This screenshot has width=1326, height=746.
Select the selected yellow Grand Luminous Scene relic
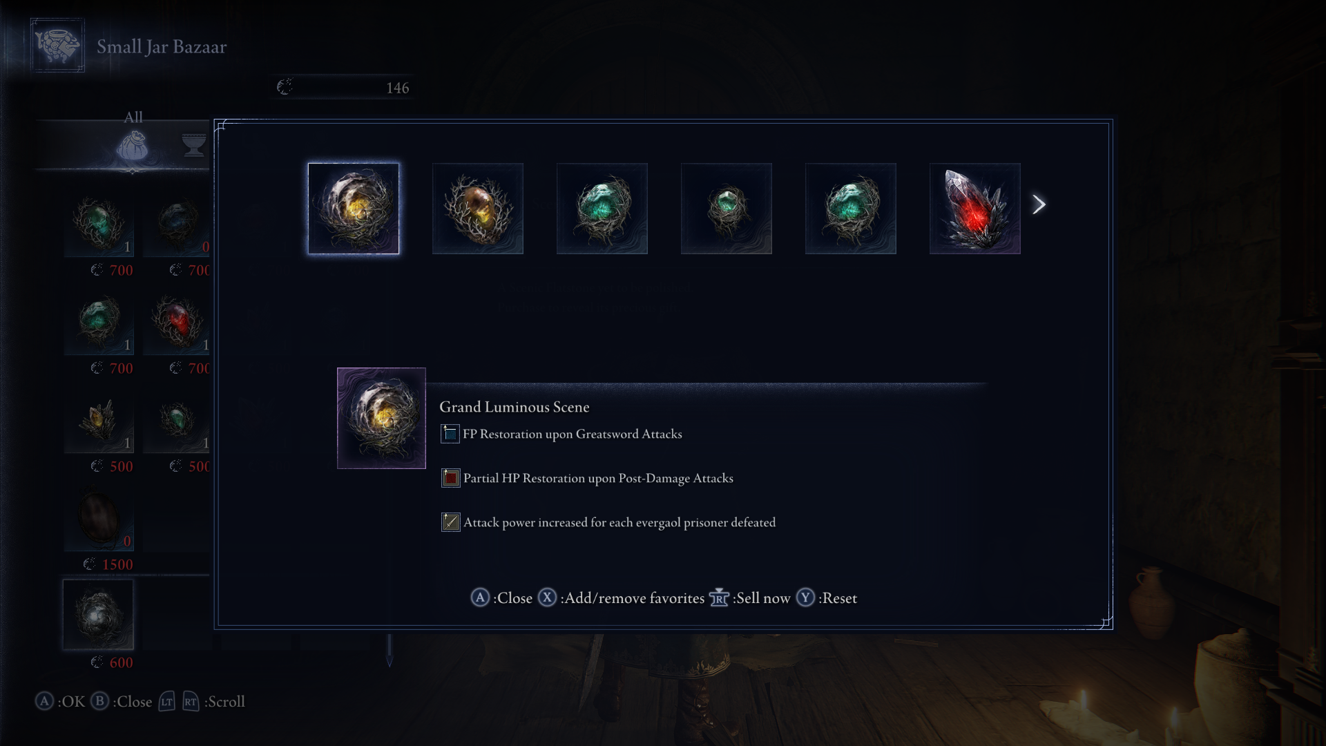click(353, 209)
